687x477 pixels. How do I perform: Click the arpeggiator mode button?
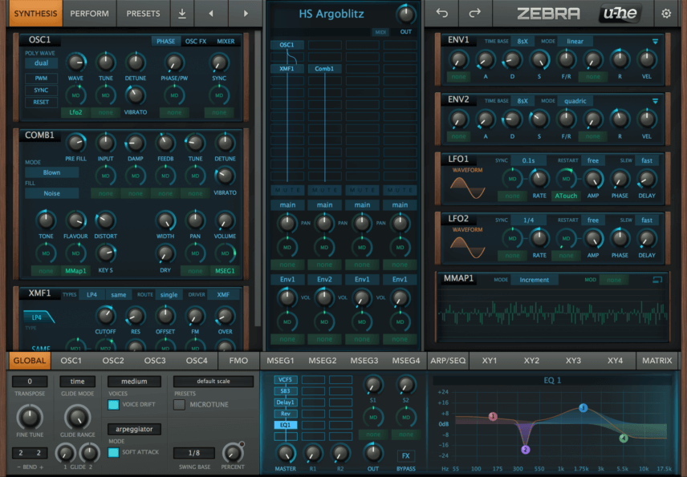134,430
